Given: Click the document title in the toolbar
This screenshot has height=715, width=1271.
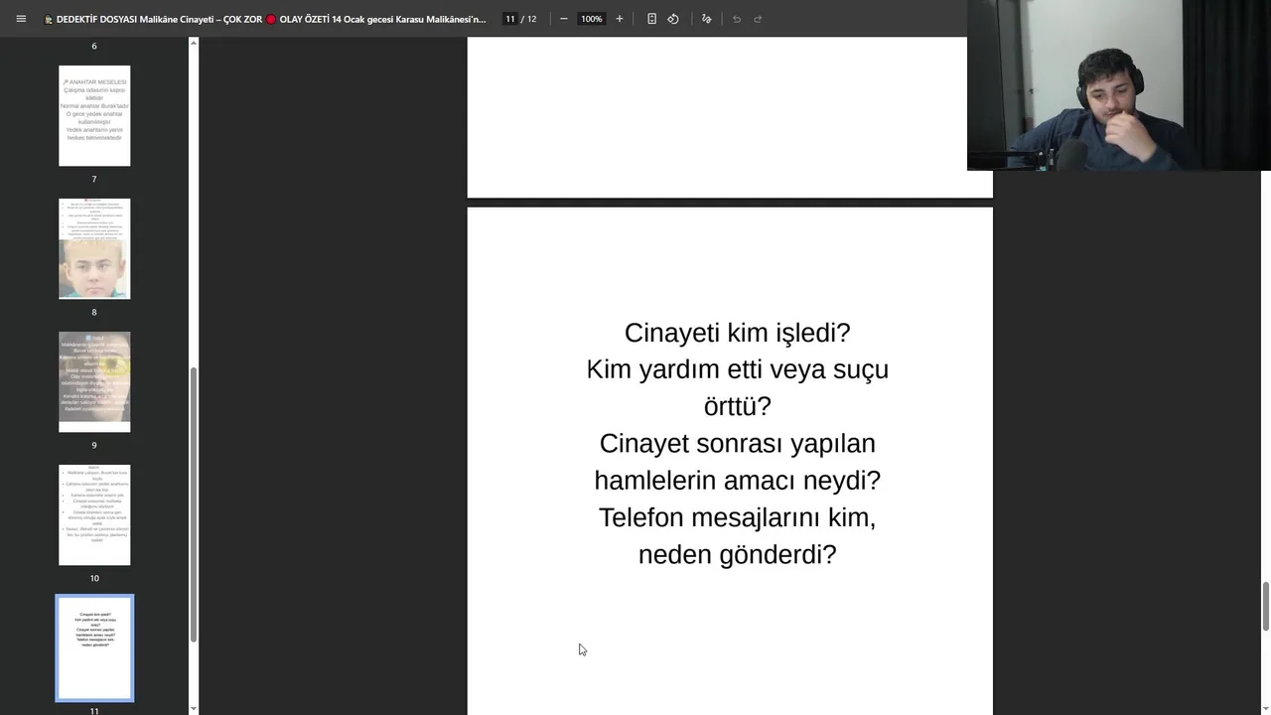Looking at the screenshot, I should 266,19.
